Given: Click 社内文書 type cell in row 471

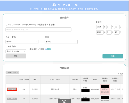Looking at the screenshot, I should click(x=35, y=99).
